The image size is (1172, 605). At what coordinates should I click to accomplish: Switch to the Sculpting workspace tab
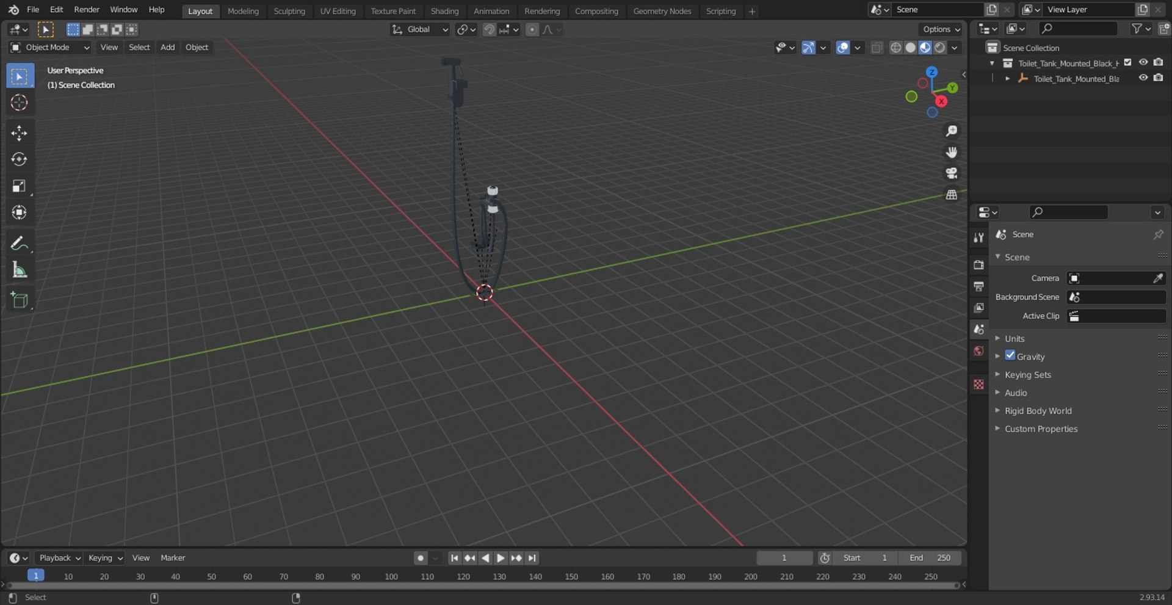(289, 11)
